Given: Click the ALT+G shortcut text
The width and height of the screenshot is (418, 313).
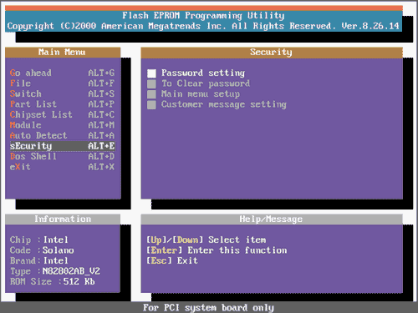Looking at the screenshot, I should click(x=101, y=73).
